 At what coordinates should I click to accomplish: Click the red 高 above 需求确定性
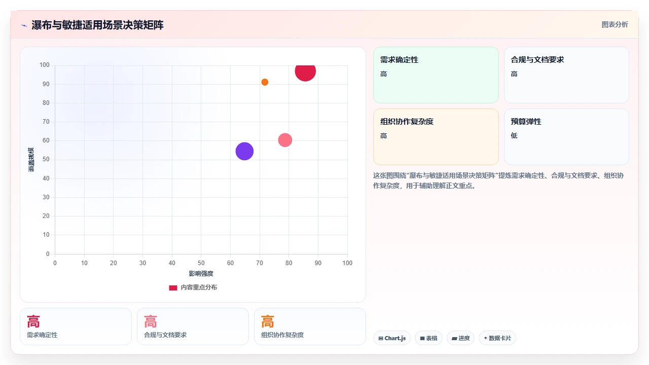click(x=33, y=321)
